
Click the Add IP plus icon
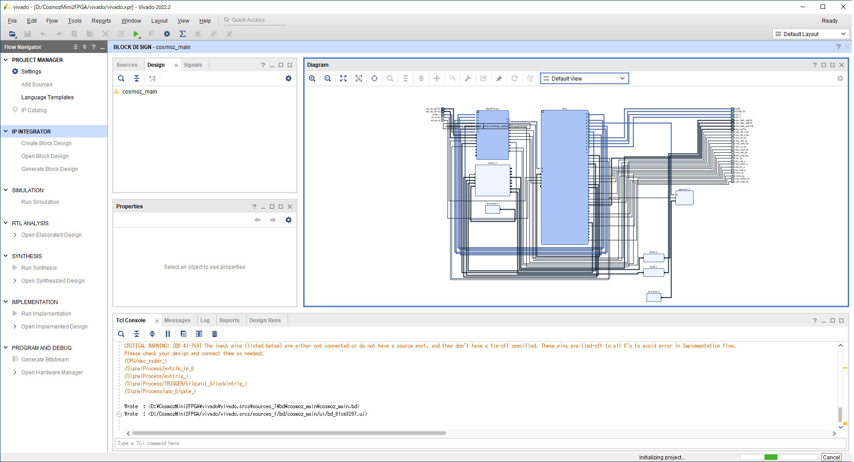click(437, 78)
